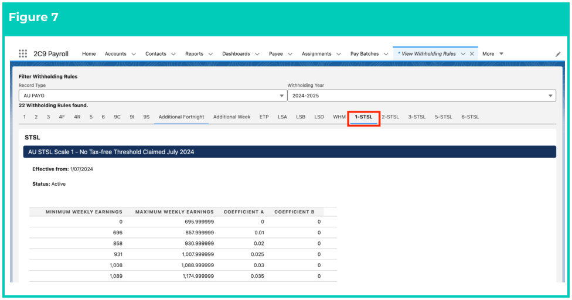Image resolution: width=572 pixels, height=300 pixels.
Task: Close the View Withholding Rules tab
Action: pos(472,53)
